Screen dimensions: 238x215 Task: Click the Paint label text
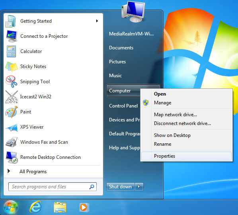point(25,112)
